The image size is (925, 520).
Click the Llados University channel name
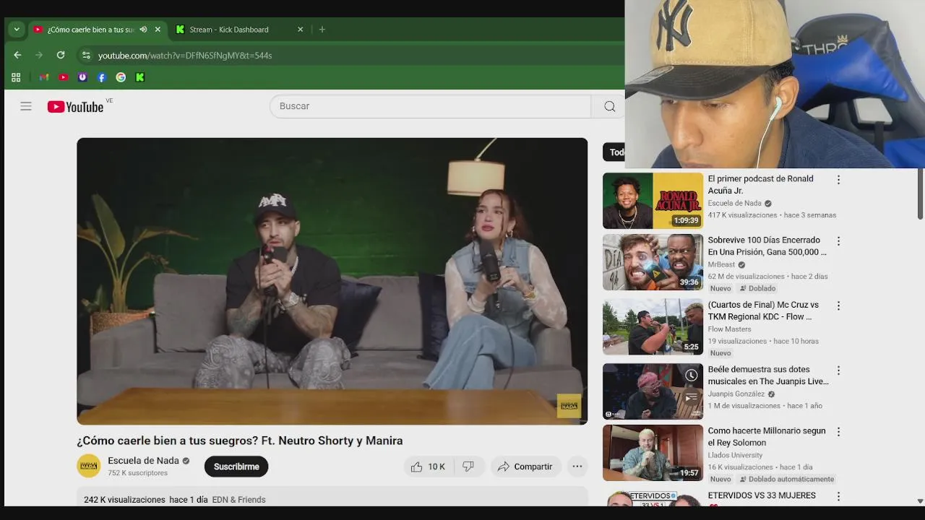[x=735, y=455]
